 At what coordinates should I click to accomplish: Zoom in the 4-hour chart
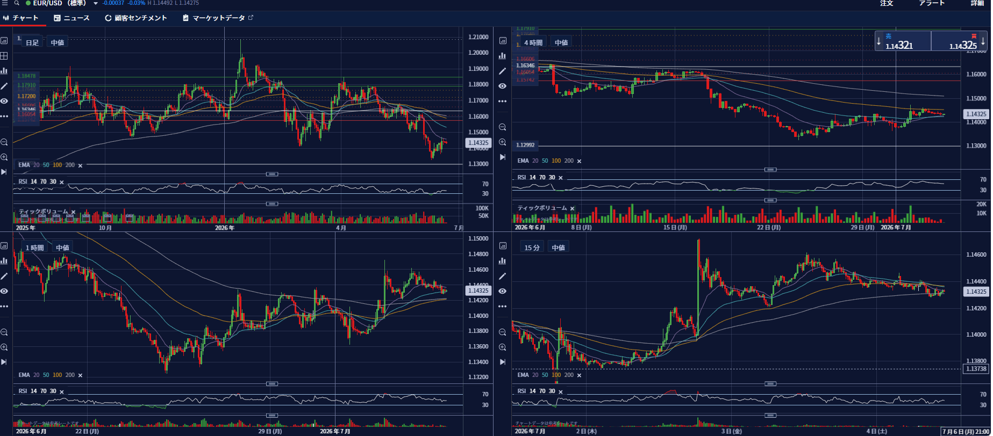[503, 142]
